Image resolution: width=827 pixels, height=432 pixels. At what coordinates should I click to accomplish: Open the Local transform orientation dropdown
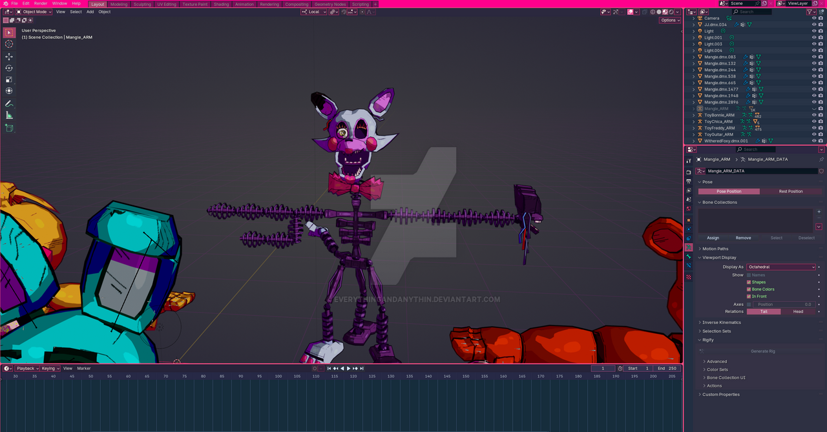(x=313, y=12)
